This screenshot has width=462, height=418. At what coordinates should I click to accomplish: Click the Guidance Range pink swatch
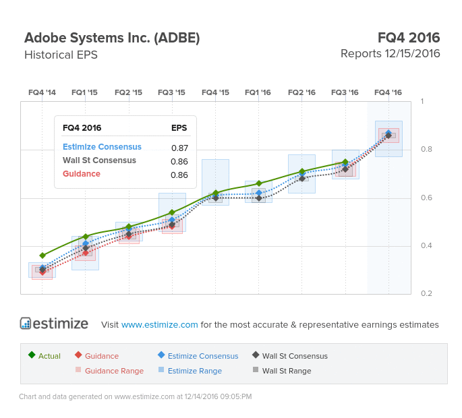[78, 369]
